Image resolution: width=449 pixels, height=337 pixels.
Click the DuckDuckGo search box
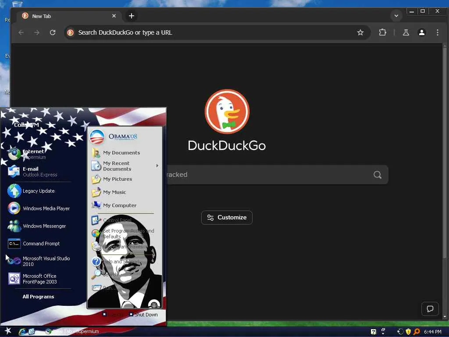coord(277,175)
